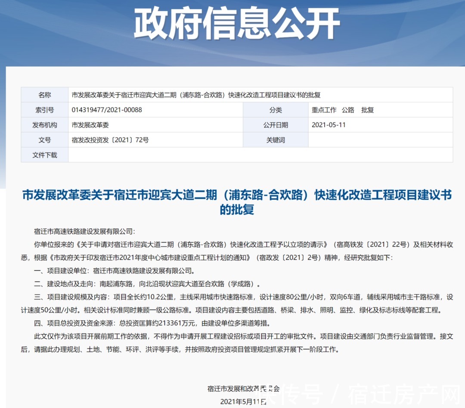
Task: Click item 四、项目总投资及资金来源
Action: [152, 323]
